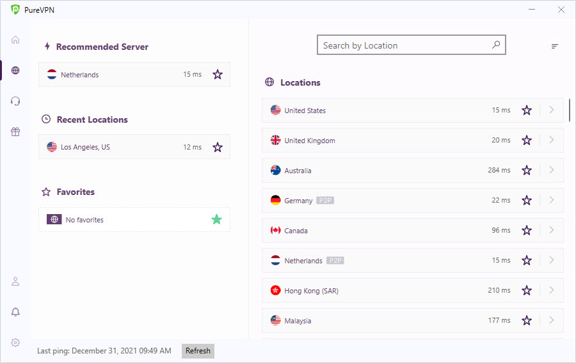The height and width of the screenshot is (363, 576).
Task: Toggle favorite star for Malaysia
Action: click(x=527, y=320)
